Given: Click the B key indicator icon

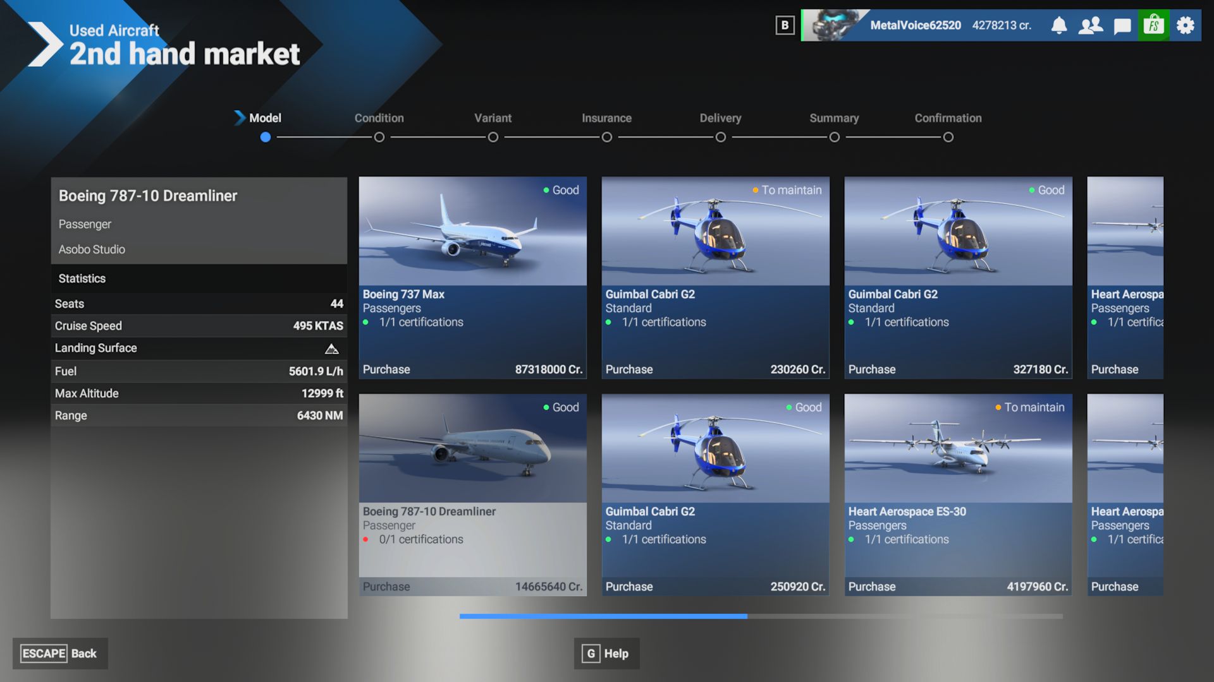Looking at the screenshot, I should click(785, 25).
